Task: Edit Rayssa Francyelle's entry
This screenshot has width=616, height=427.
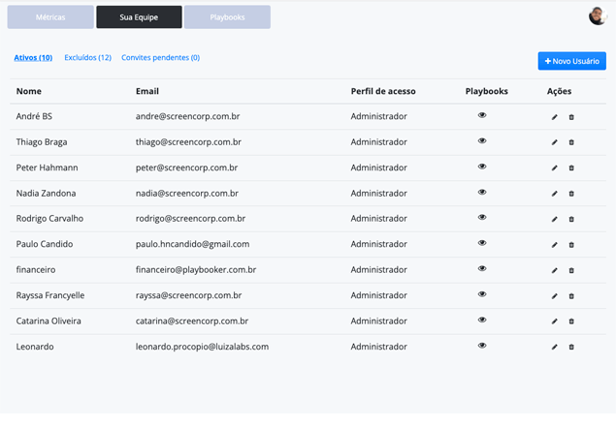Action: [554, 296]
